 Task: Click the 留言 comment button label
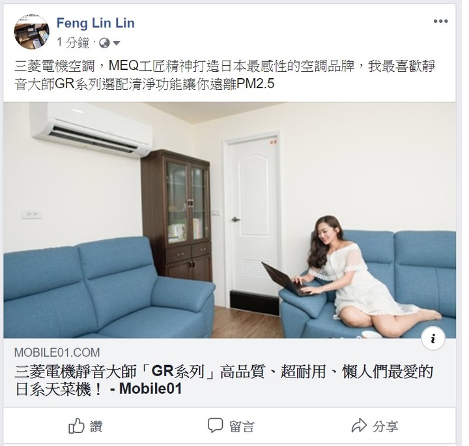point(242,426)
